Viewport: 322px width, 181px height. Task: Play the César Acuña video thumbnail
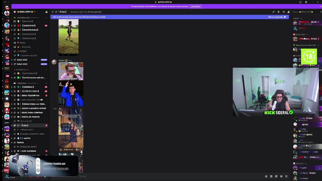(71, 71)
